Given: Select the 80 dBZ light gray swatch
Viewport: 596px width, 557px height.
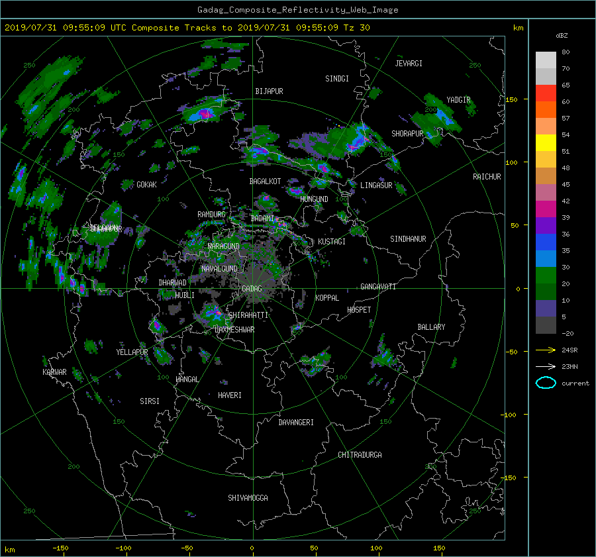Looking at the screenshot, I should (546, 60).
